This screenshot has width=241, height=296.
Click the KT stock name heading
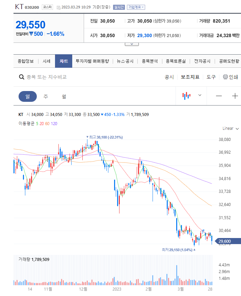(x=19, y=7)
